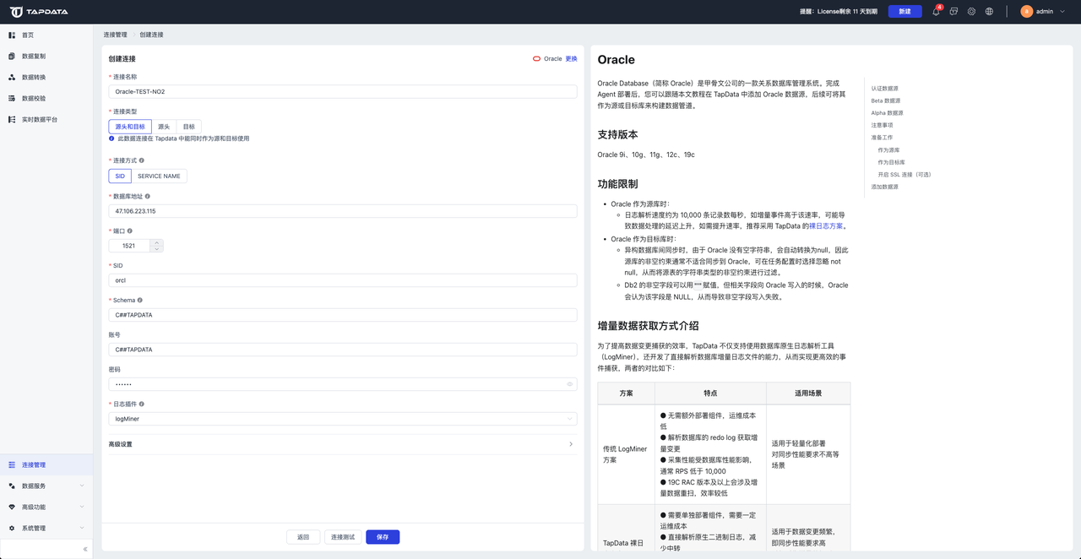1081x559 pixels.
Task: Collapse the sidebar with the double-arrow icon
Action: 84,549
